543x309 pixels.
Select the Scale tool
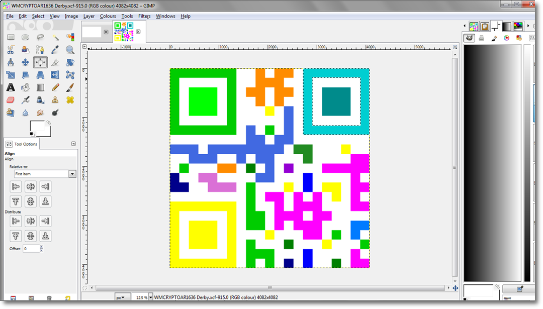(11, 75)
